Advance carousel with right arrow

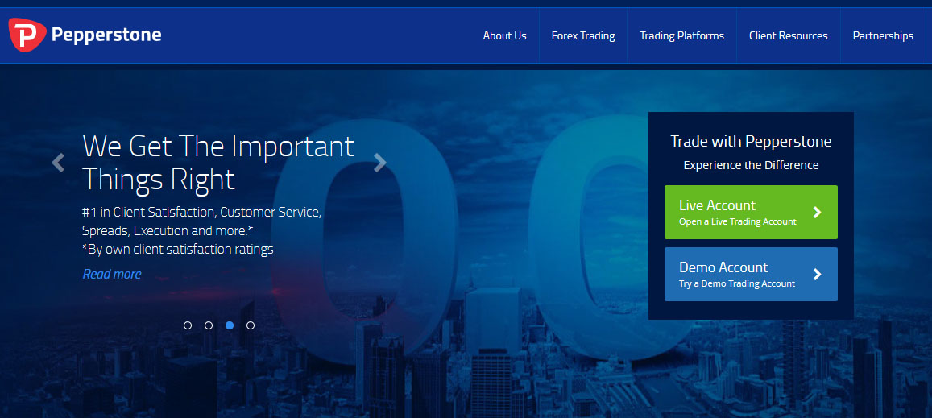tap(380, 163)
